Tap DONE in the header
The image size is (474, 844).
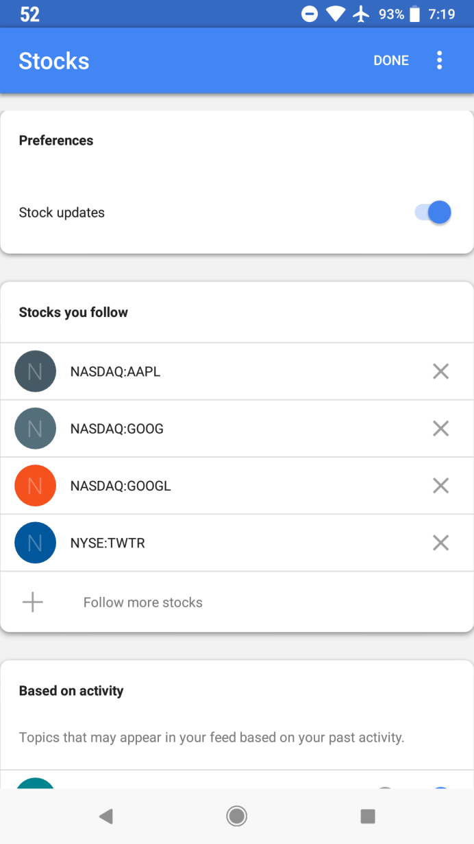click(391, 60)
